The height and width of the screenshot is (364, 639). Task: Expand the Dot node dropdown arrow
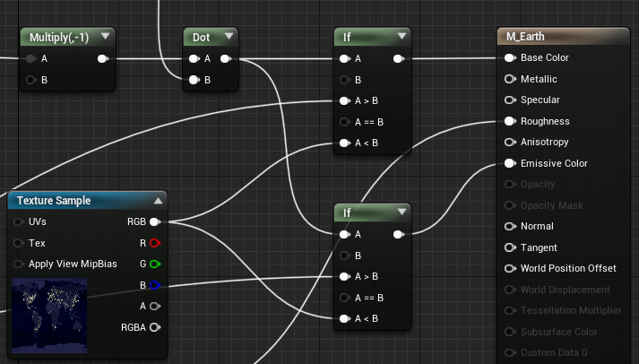(x=229, y=36)
